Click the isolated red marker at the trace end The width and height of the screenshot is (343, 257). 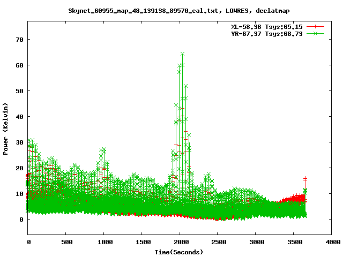tap(305, 179)
